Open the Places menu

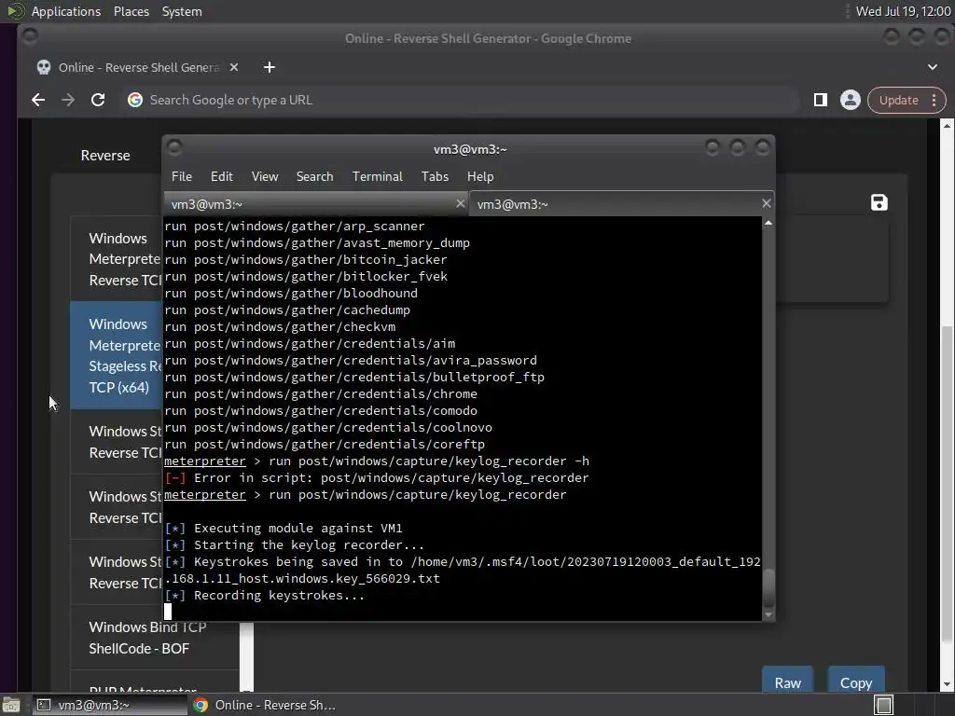(131, 11)
